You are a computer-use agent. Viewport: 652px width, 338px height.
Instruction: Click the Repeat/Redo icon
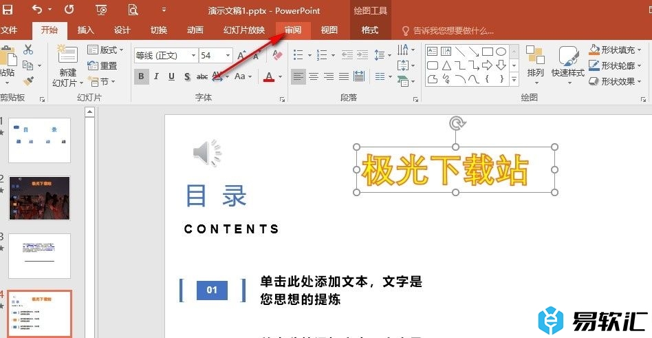coord(69,9)
